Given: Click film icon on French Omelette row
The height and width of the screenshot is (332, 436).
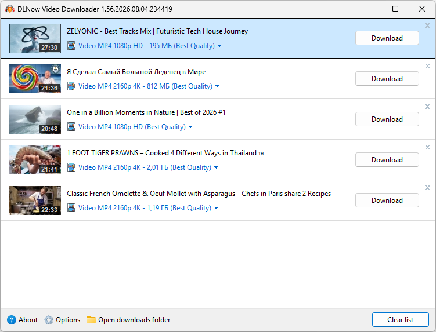Looking at the screenshot, I should click(71, 207).
